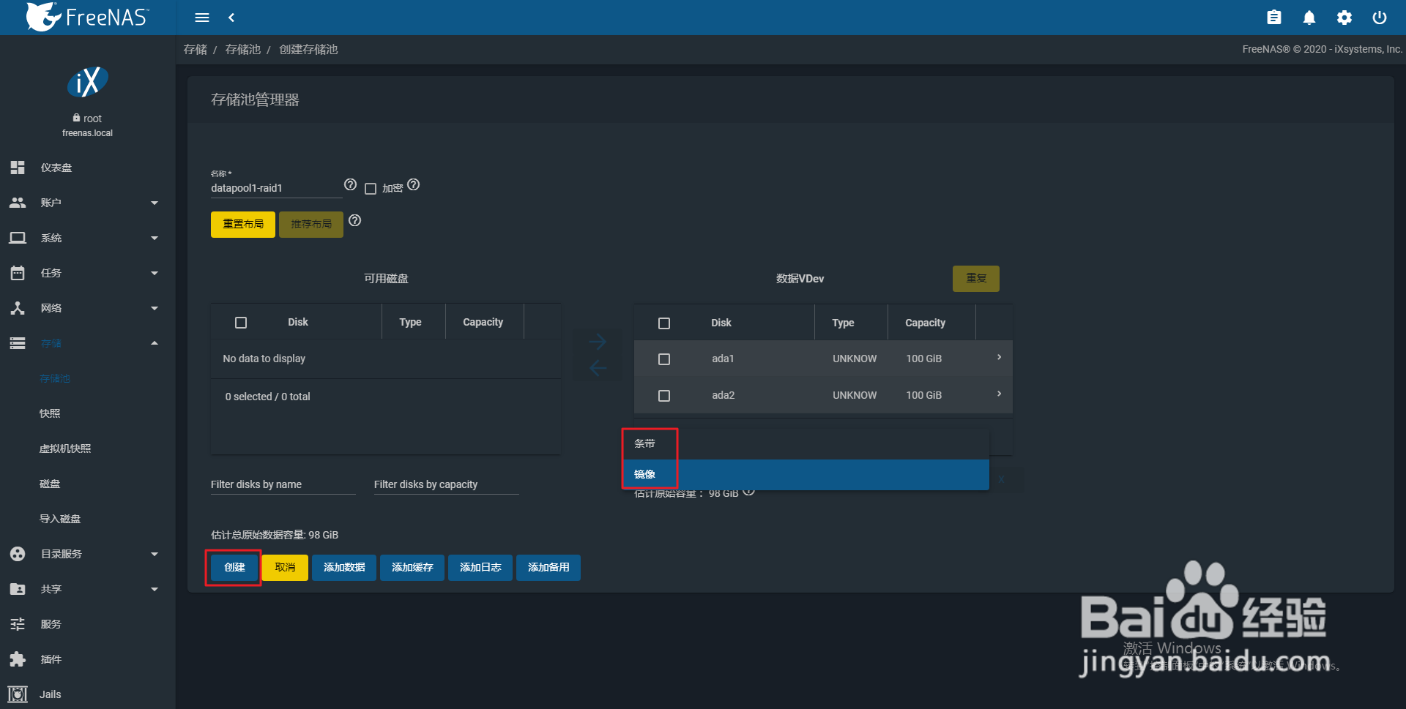Click 创建 create button

tap(234, 568)
